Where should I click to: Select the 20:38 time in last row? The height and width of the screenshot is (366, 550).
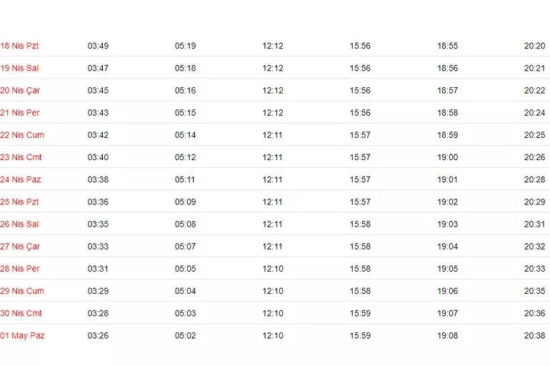534,336
